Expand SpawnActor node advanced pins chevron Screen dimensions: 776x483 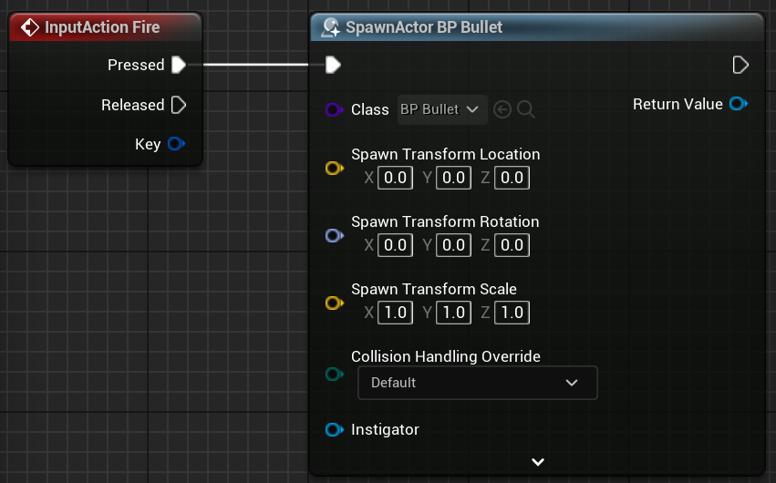[x=538, y=462]
